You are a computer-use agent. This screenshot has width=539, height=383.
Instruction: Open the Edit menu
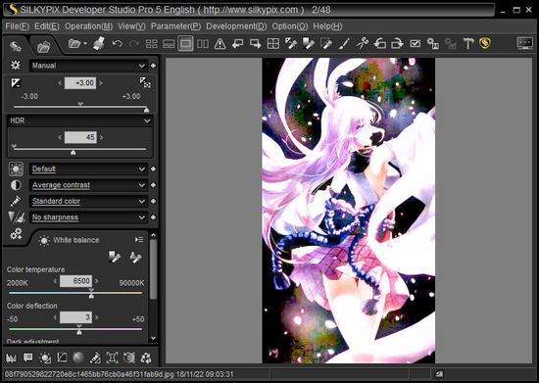coord(47,26)
